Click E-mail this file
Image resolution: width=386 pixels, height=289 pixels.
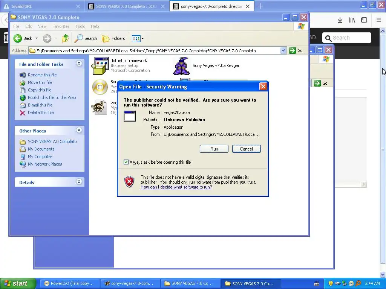coord(40,105)
